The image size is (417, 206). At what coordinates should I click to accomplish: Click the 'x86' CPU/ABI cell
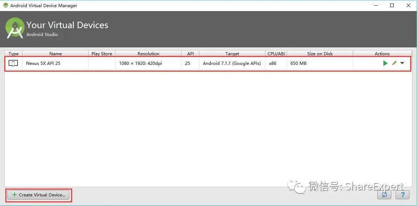click(276, 63)
